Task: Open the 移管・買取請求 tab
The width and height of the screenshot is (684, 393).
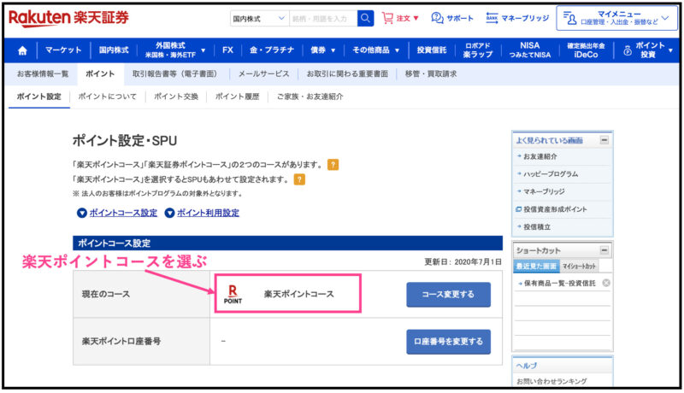Action: 431,74
